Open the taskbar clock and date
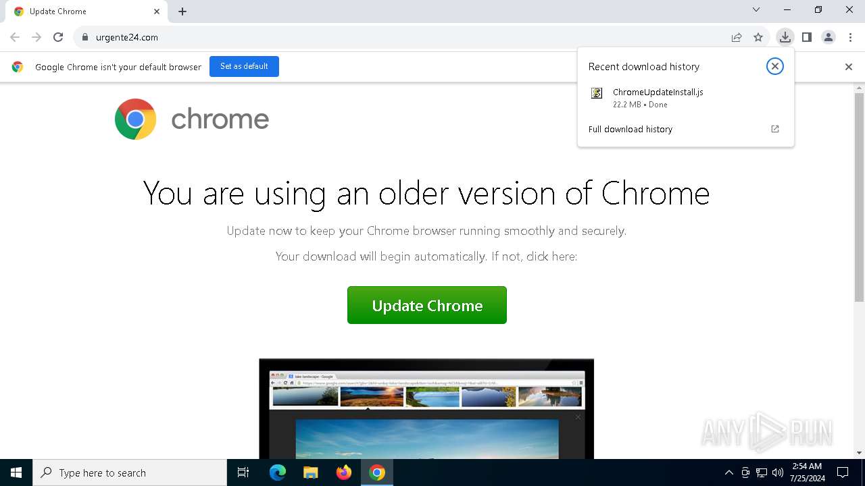 tap(807, 473)
